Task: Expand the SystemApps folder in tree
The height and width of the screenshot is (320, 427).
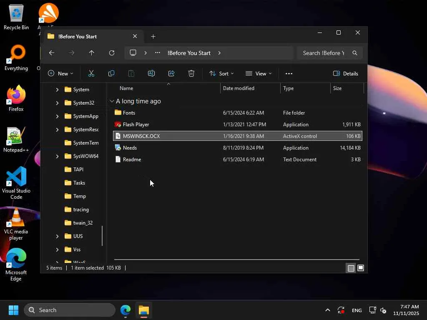Action: 57,116
